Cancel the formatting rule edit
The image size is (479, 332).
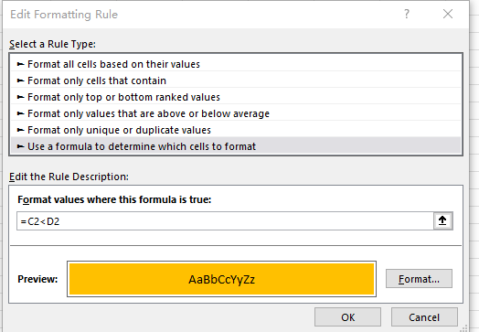(x=424, y=317)
